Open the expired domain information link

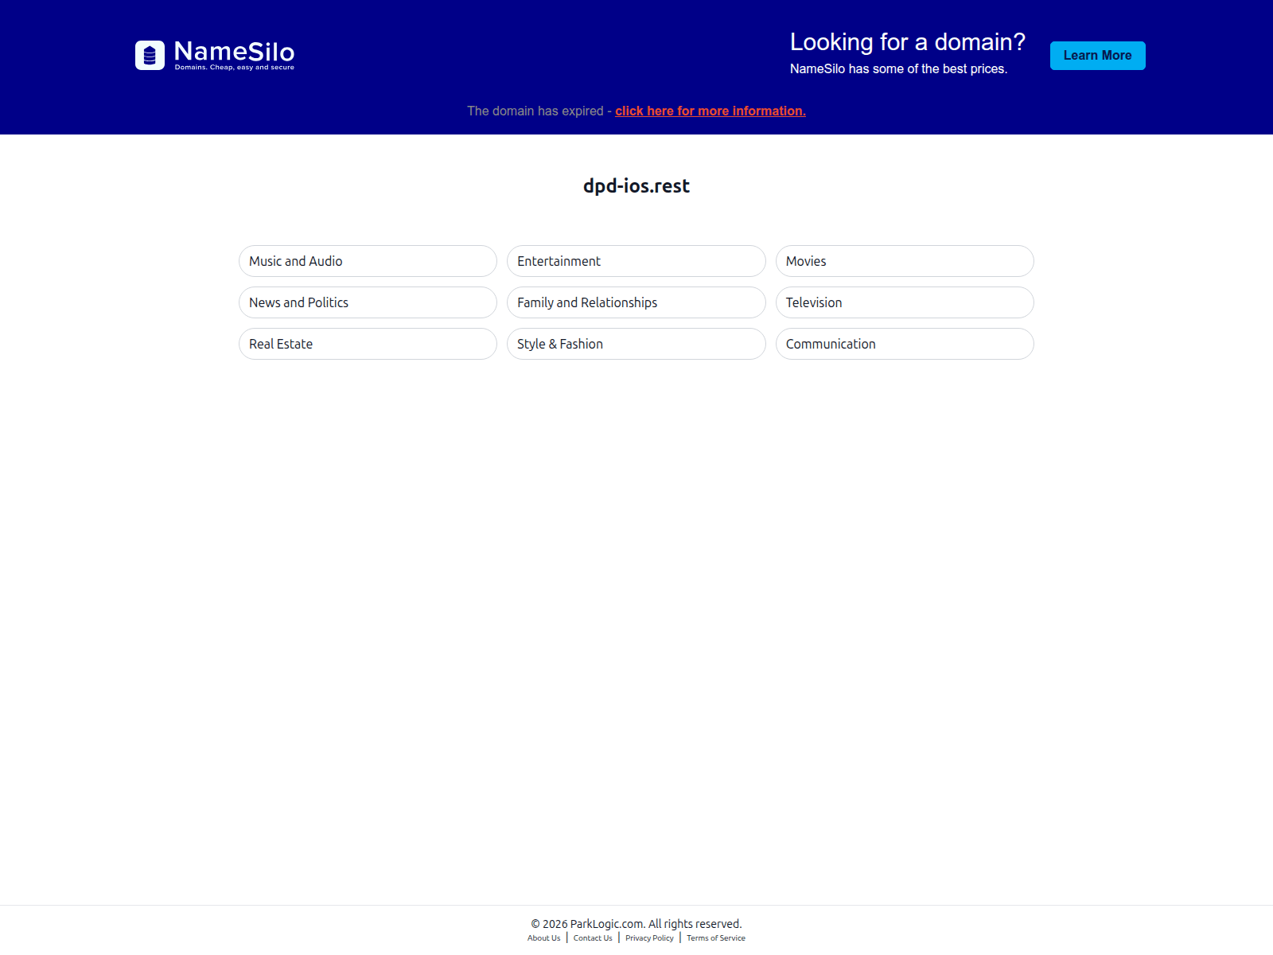pyautogui.click(x=710, y=111)
